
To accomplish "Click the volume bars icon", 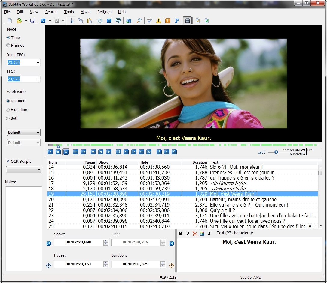I will (x=262, y=152).
